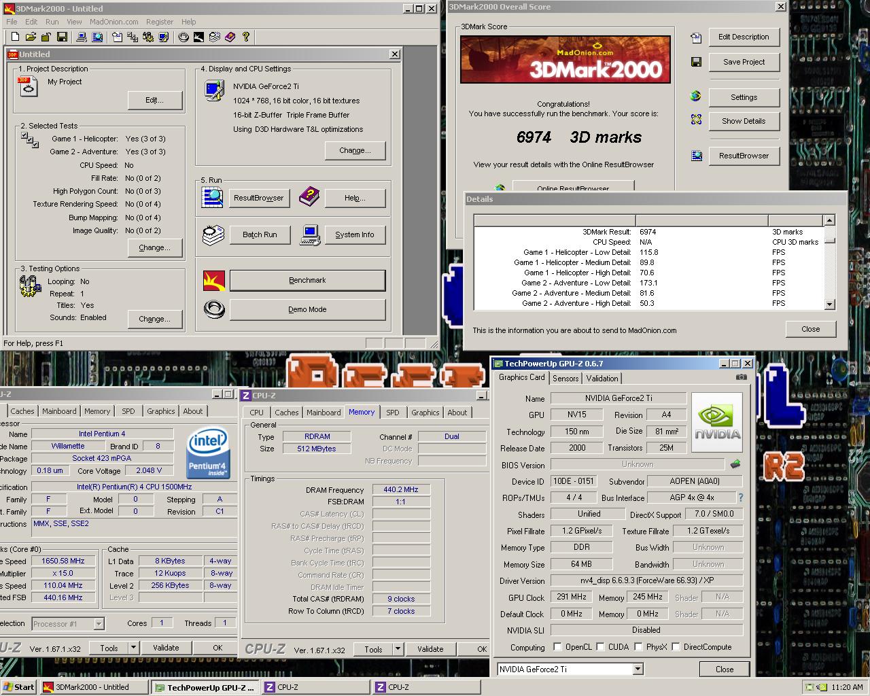Click the Demo Mode button
Image resolution: width=870 pixels, height=696 pixels.
307,309
